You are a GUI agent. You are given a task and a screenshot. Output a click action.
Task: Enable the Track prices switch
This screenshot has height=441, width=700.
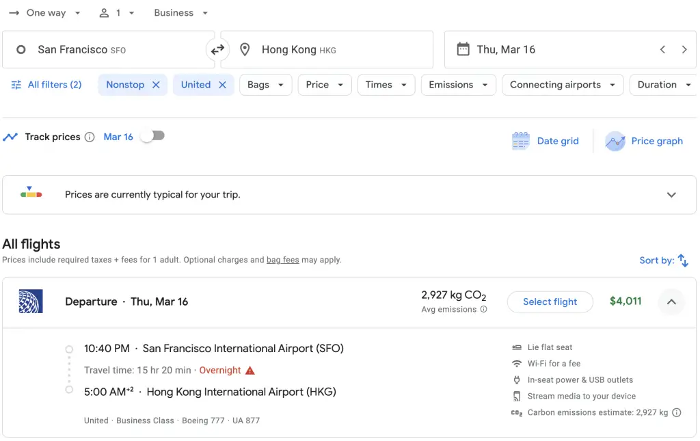tap(152, 136)
